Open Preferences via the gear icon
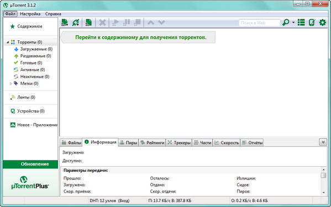 [323, 22]
